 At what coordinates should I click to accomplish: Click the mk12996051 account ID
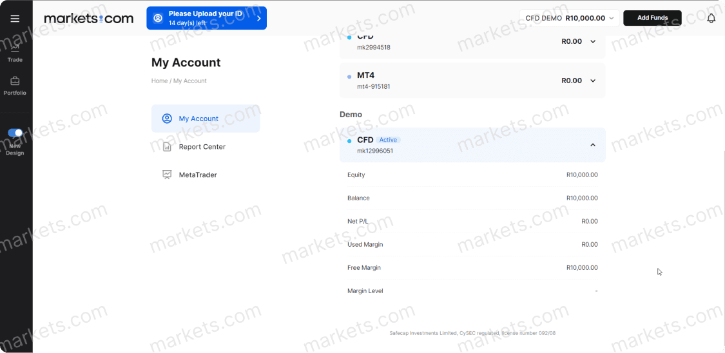(x=375, y=151)
